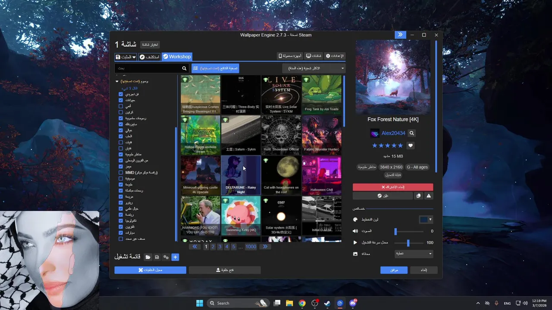Viewport: 552px width, 310px height.
Task: Open the الإعدادات settings tab
Action: (x=335, y=56)
